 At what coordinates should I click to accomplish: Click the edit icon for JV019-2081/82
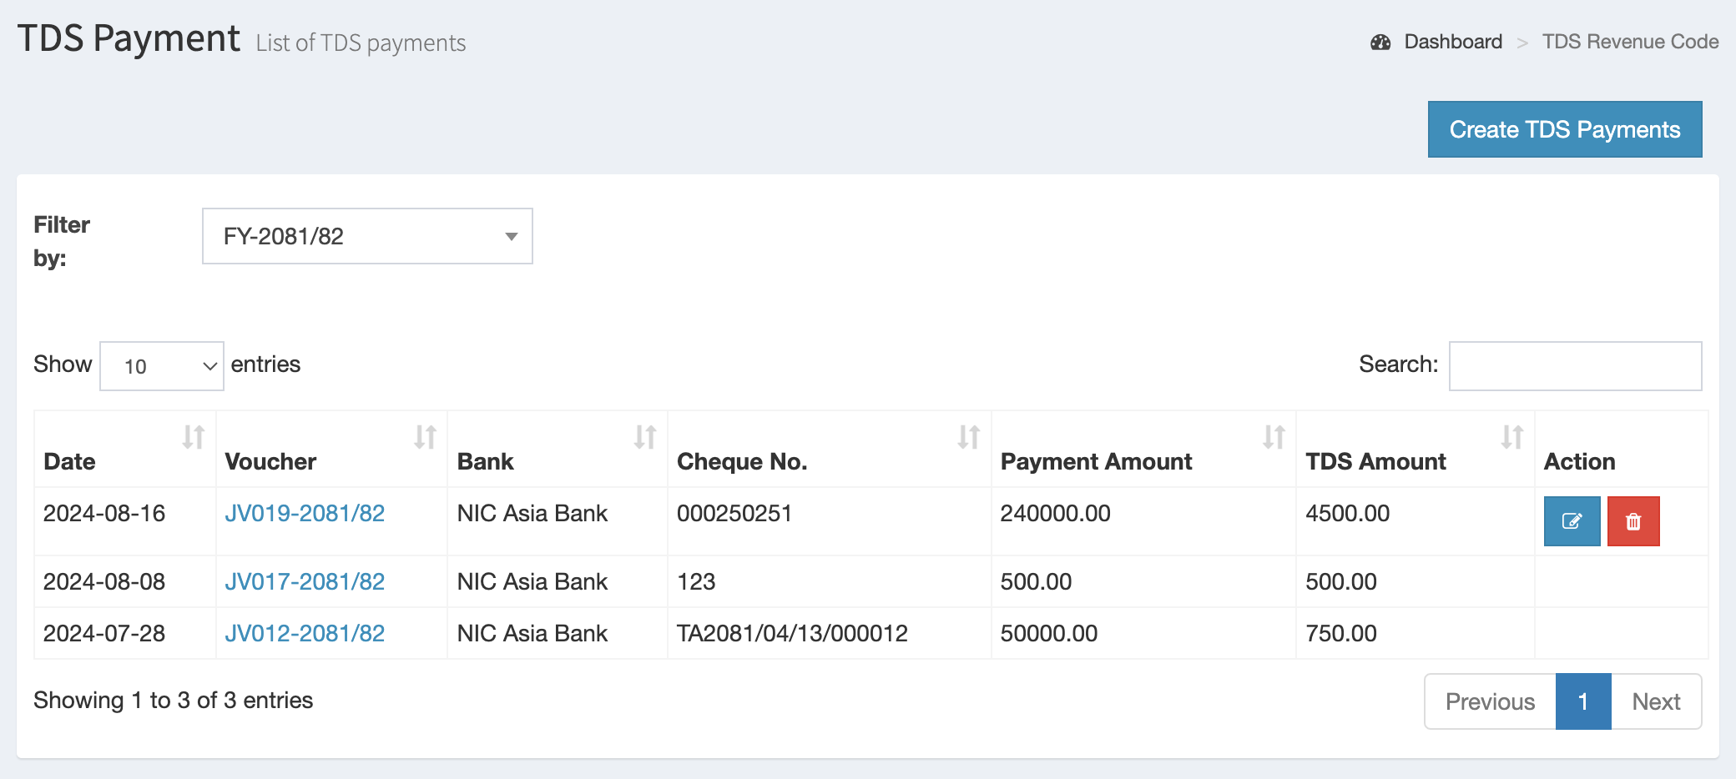[1572, 521]
